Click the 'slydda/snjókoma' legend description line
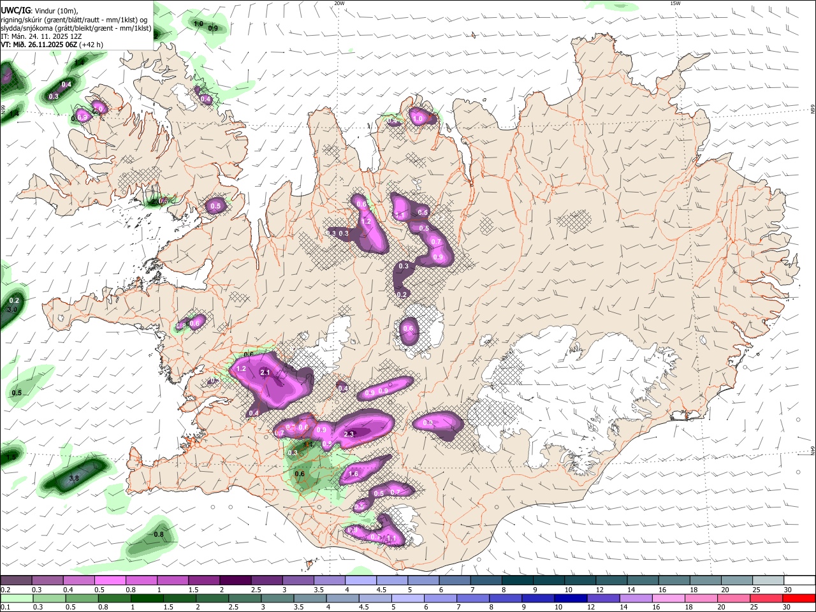 click(76, 28)
